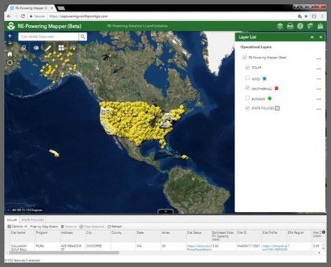Click the Clear Selection button
This screenshot has width=331, height=267.
pos(92,227)
